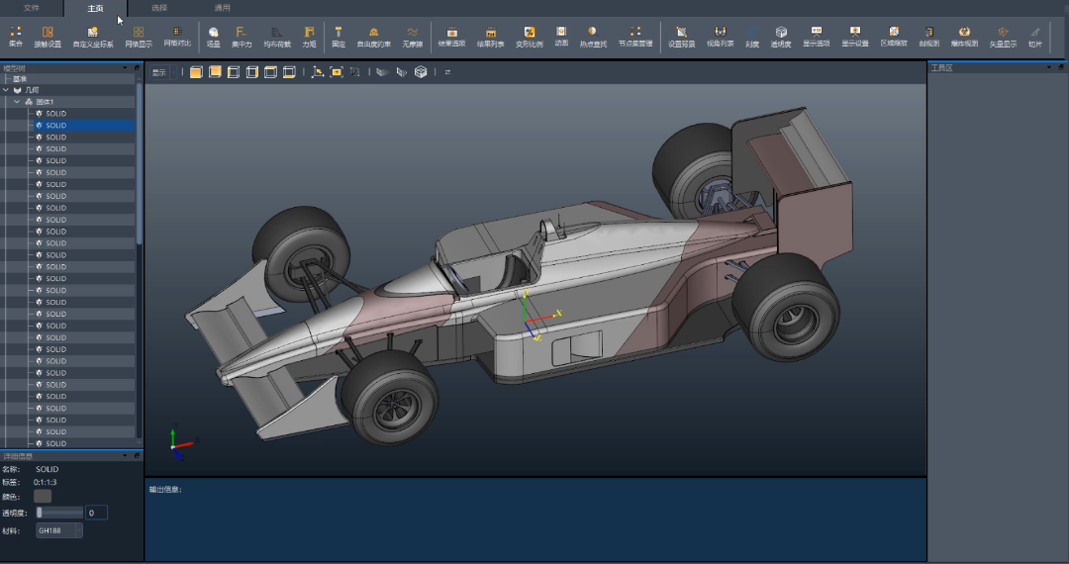The width and height of the screenshot is (1069, 564).
Task: Collapse the 固体1 tree node
Action: pyautogui.click(x=17, y=102)
